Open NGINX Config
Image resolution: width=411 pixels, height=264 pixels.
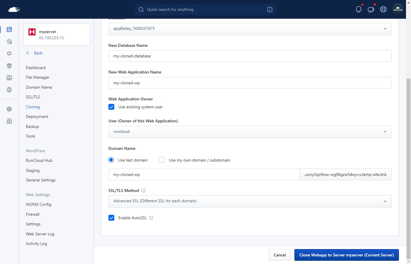click(x=39, y=204)
